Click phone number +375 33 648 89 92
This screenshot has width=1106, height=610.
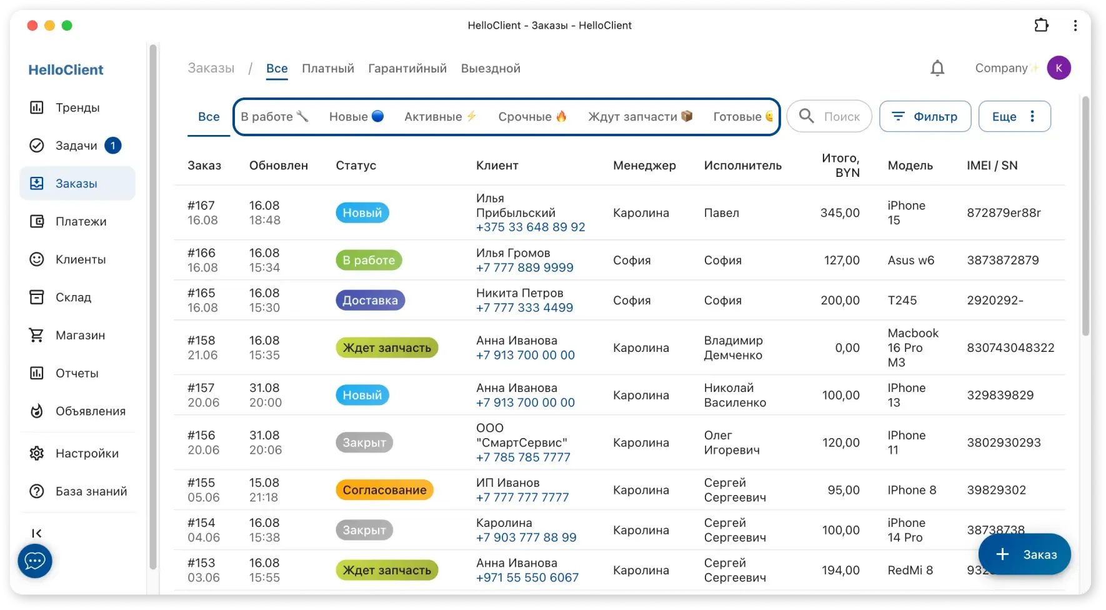tap(531, 227)
